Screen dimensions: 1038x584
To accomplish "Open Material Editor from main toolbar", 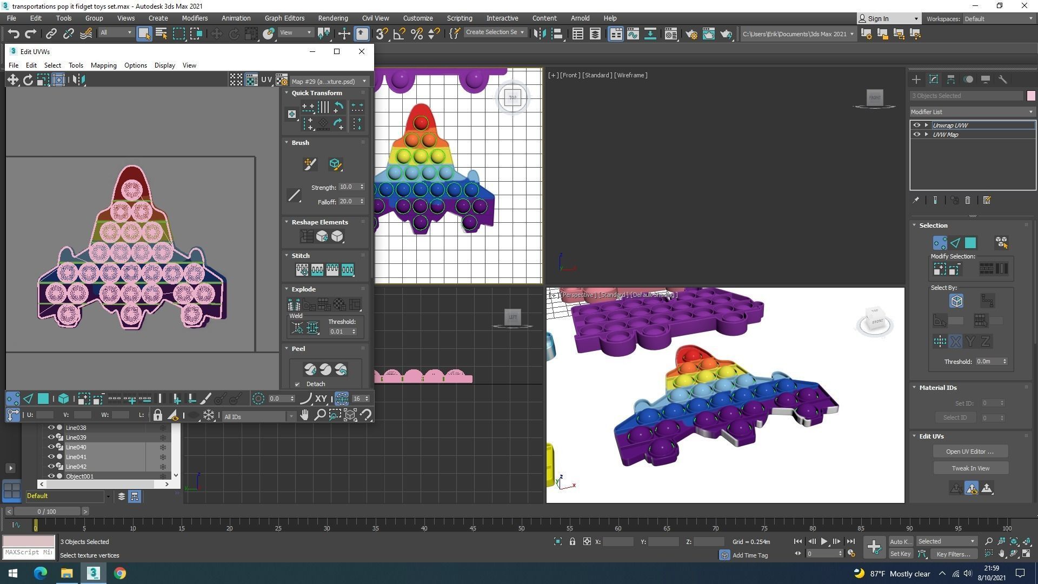I will coord(670,34).
